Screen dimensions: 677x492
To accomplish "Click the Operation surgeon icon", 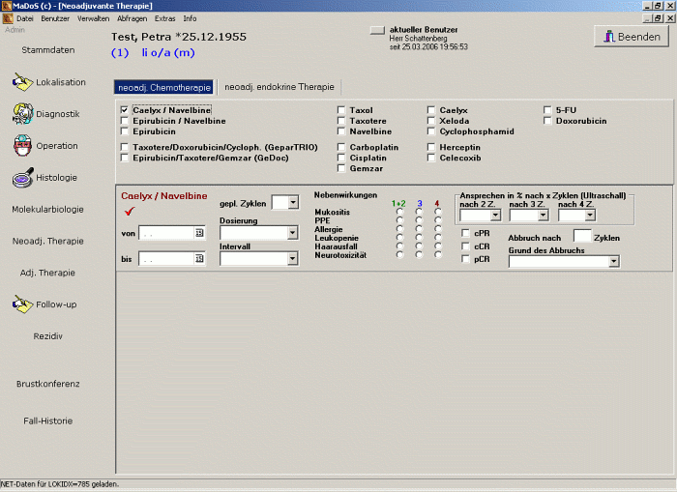I will coord(21,146).
